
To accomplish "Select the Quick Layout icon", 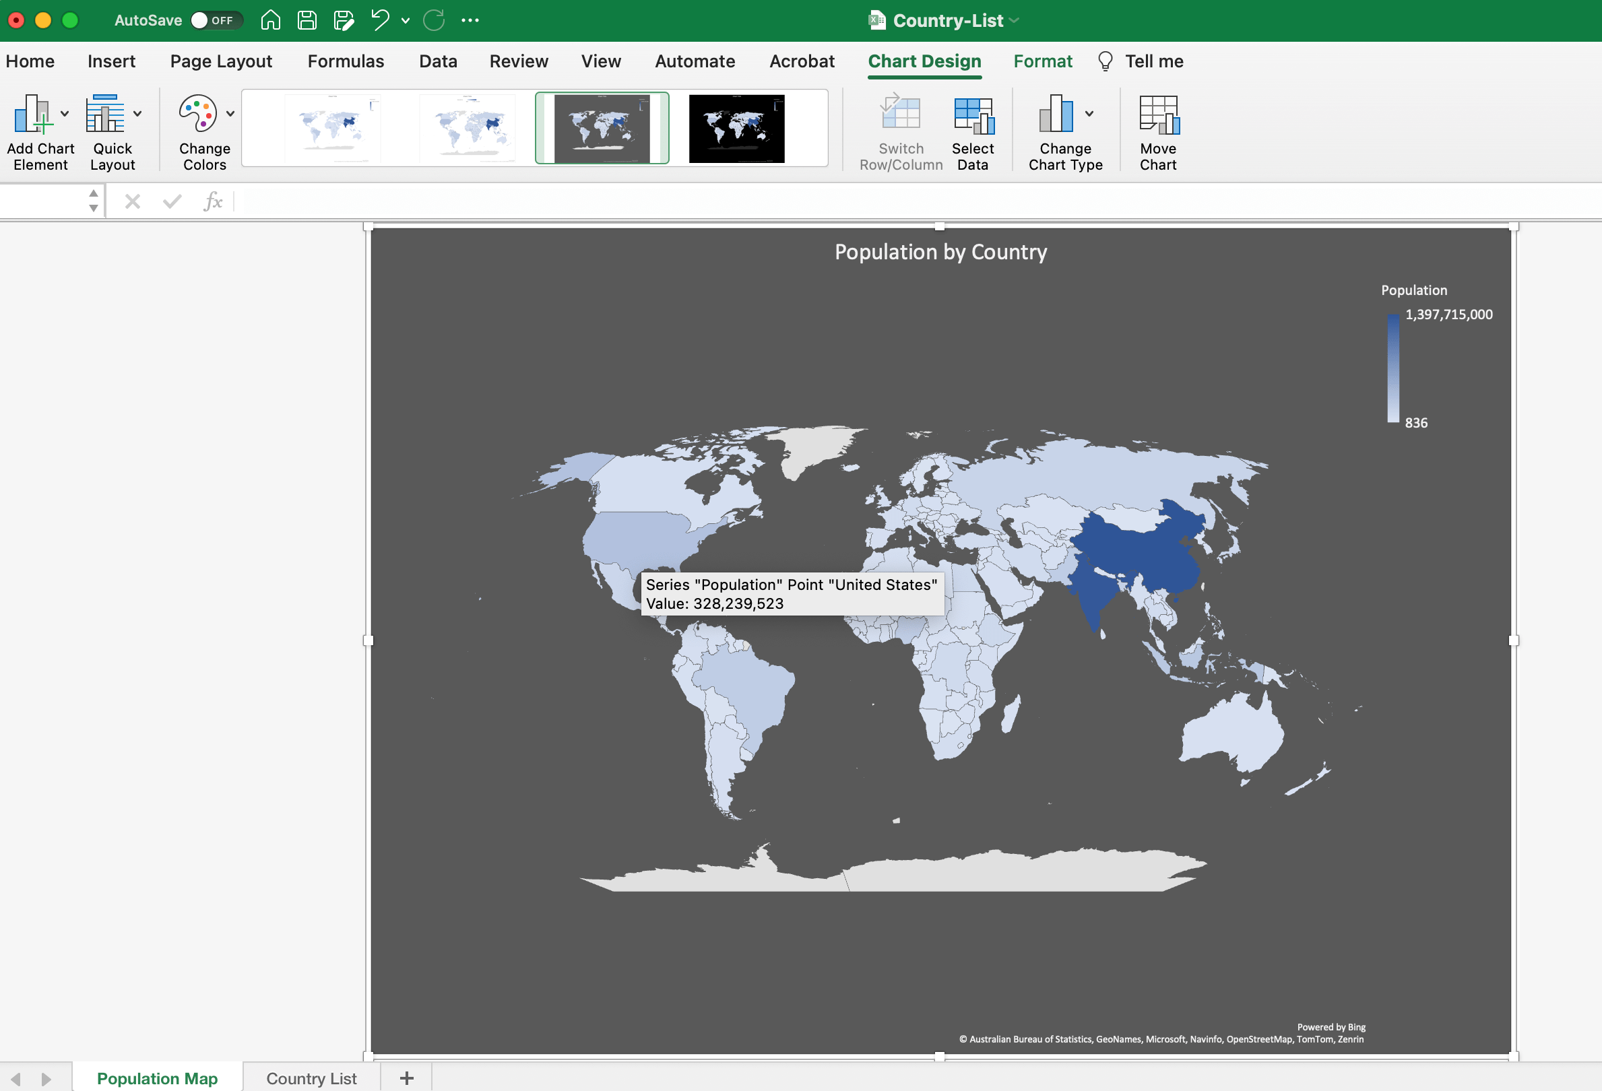I will tap(105, 116).
